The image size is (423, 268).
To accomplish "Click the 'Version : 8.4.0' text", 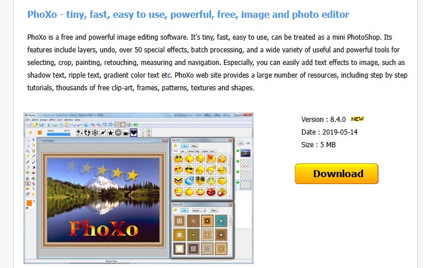I will tap(323, 119).
